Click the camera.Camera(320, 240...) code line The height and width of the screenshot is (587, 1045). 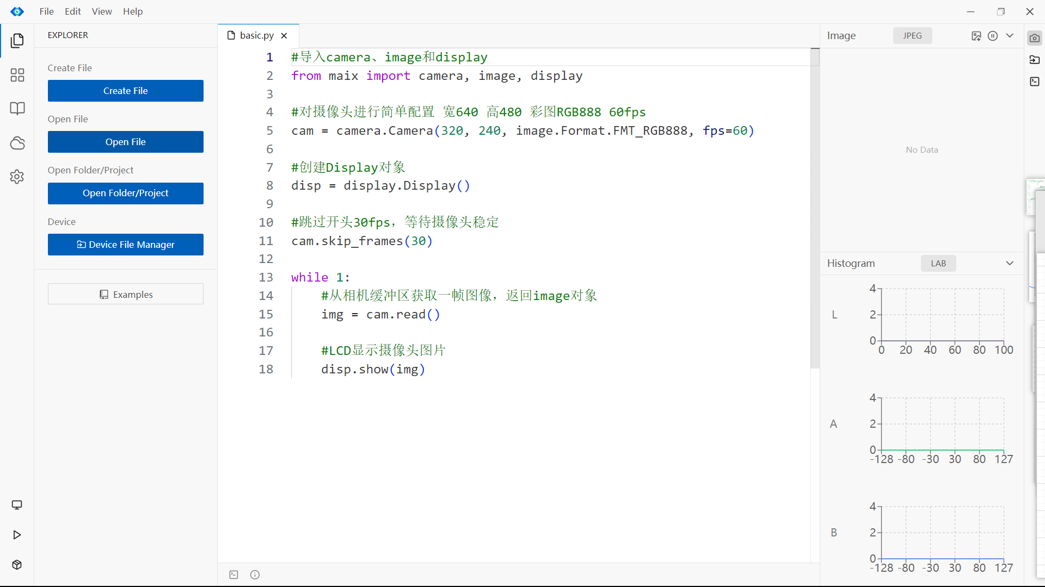pos(522,130)
